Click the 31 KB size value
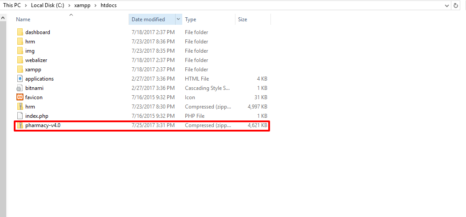 [x=260, y=97]
